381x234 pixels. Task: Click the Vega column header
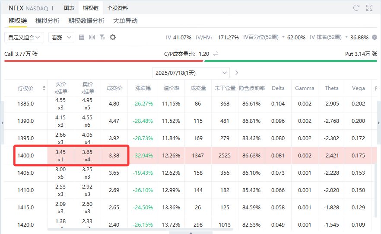359,88
